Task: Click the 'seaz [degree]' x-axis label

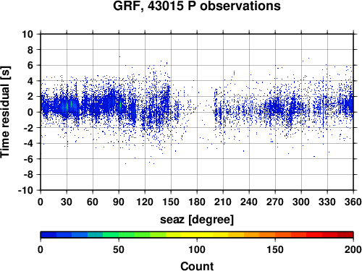Action: click(197, 220)
